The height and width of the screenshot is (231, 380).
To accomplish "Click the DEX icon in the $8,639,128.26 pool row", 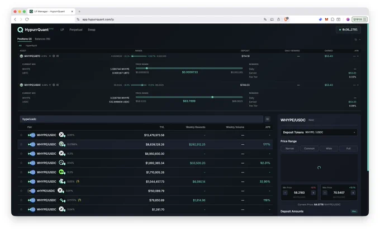I will point(62,144).
